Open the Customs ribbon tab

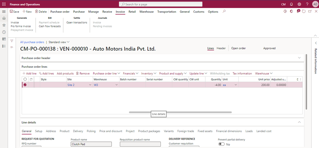(x=199, y=12)
